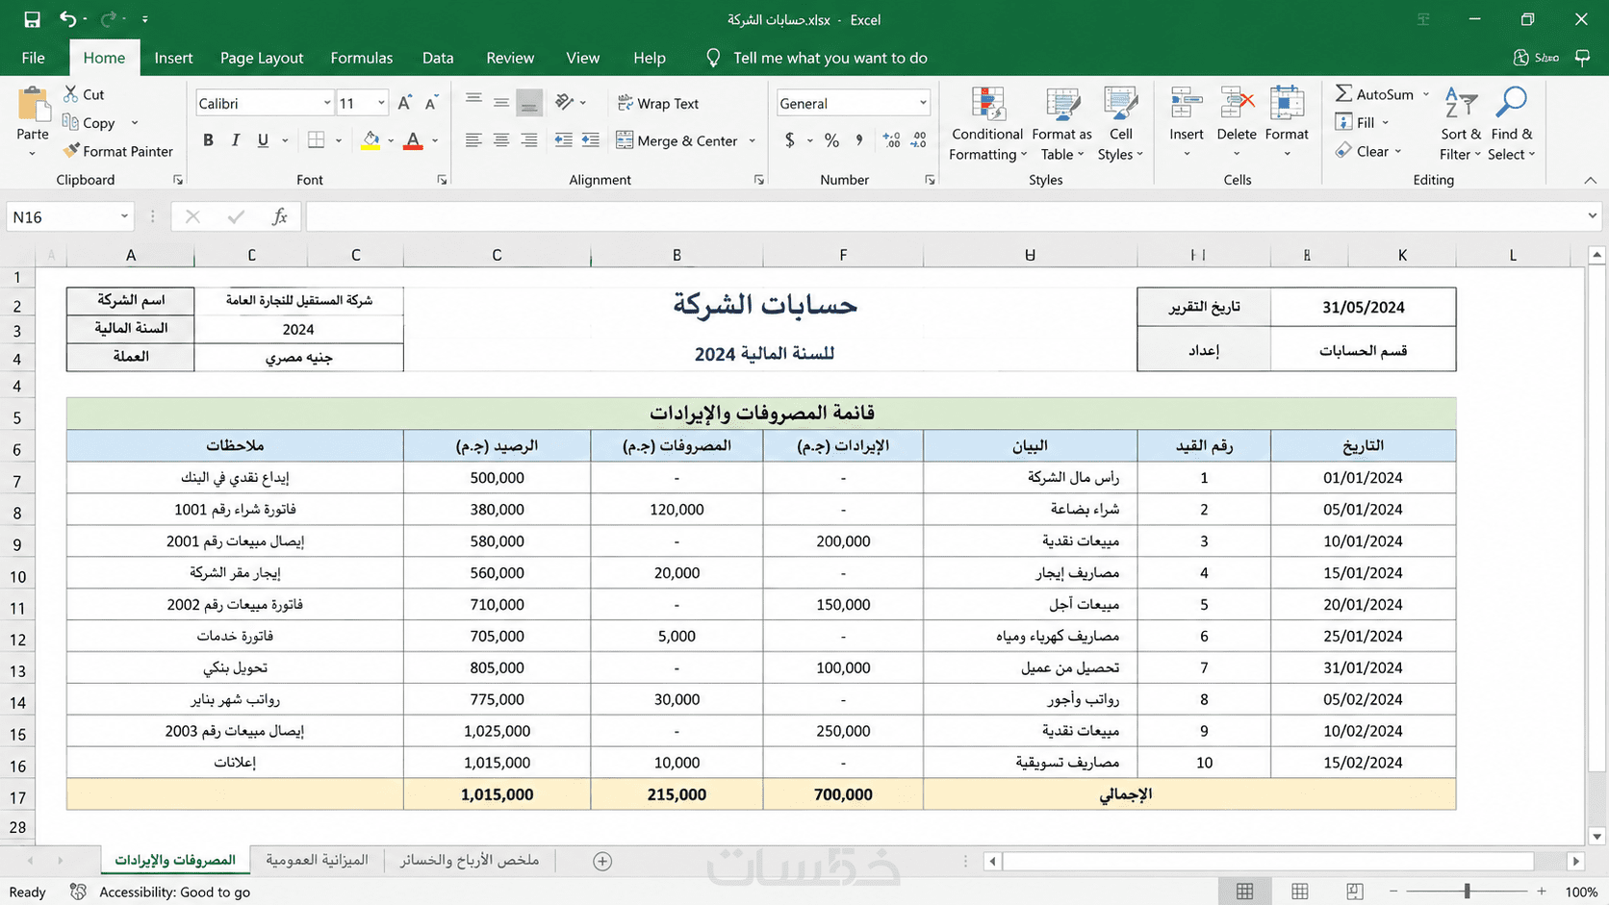1609x905 pixels.
Task: Click the Format Painter brush icon
Action: coord(71,151)
